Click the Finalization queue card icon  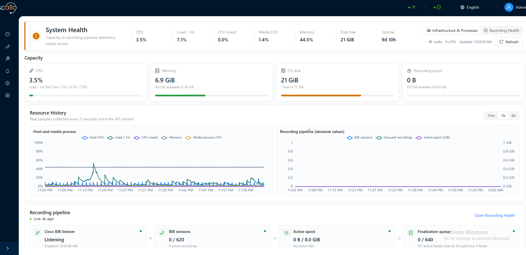click(x=411, y=233)
